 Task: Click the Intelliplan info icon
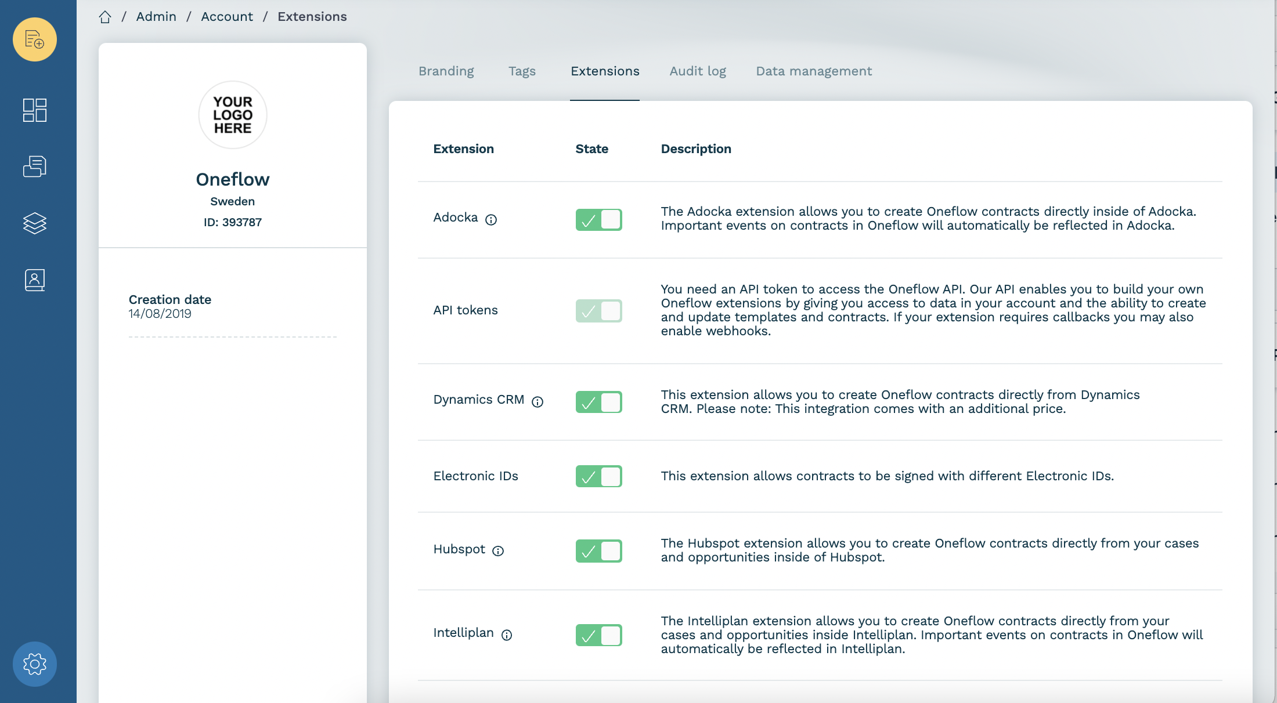coord(507,635)
